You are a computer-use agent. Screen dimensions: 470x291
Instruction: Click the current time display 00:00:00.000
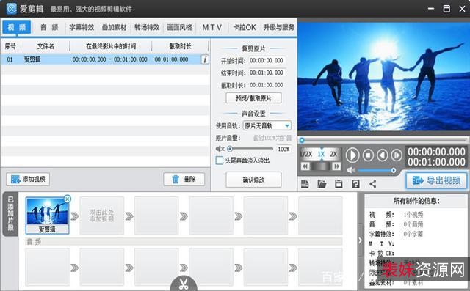pyautogui.click(x=436, y=152)
